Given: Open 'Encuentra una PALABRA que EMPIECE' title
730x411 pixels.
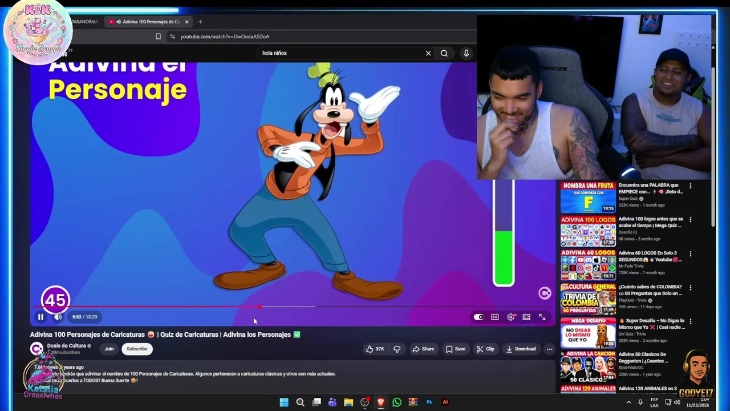Looking at the screenshot, I should click(x=651, y=188).
